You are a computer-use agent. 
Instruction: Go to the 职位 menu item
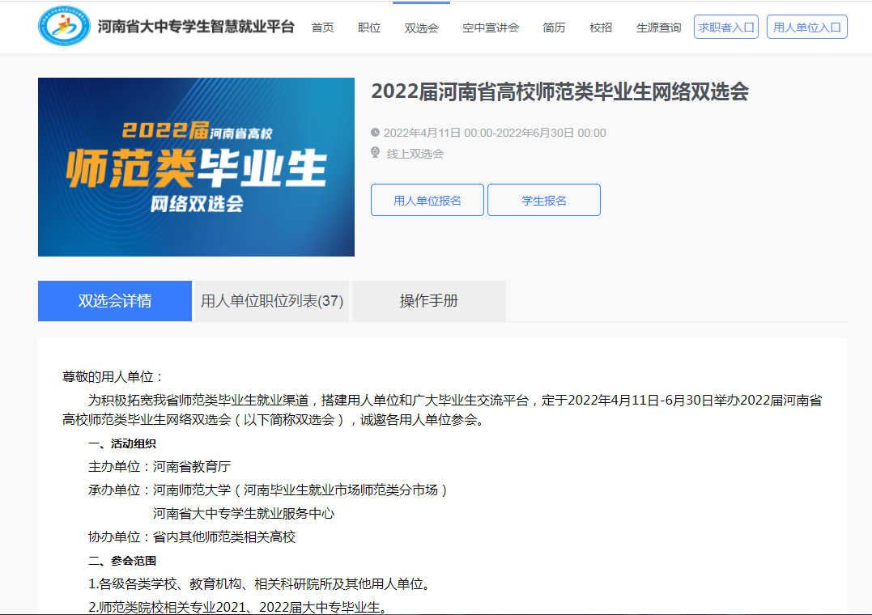click(x=369, y=28)
